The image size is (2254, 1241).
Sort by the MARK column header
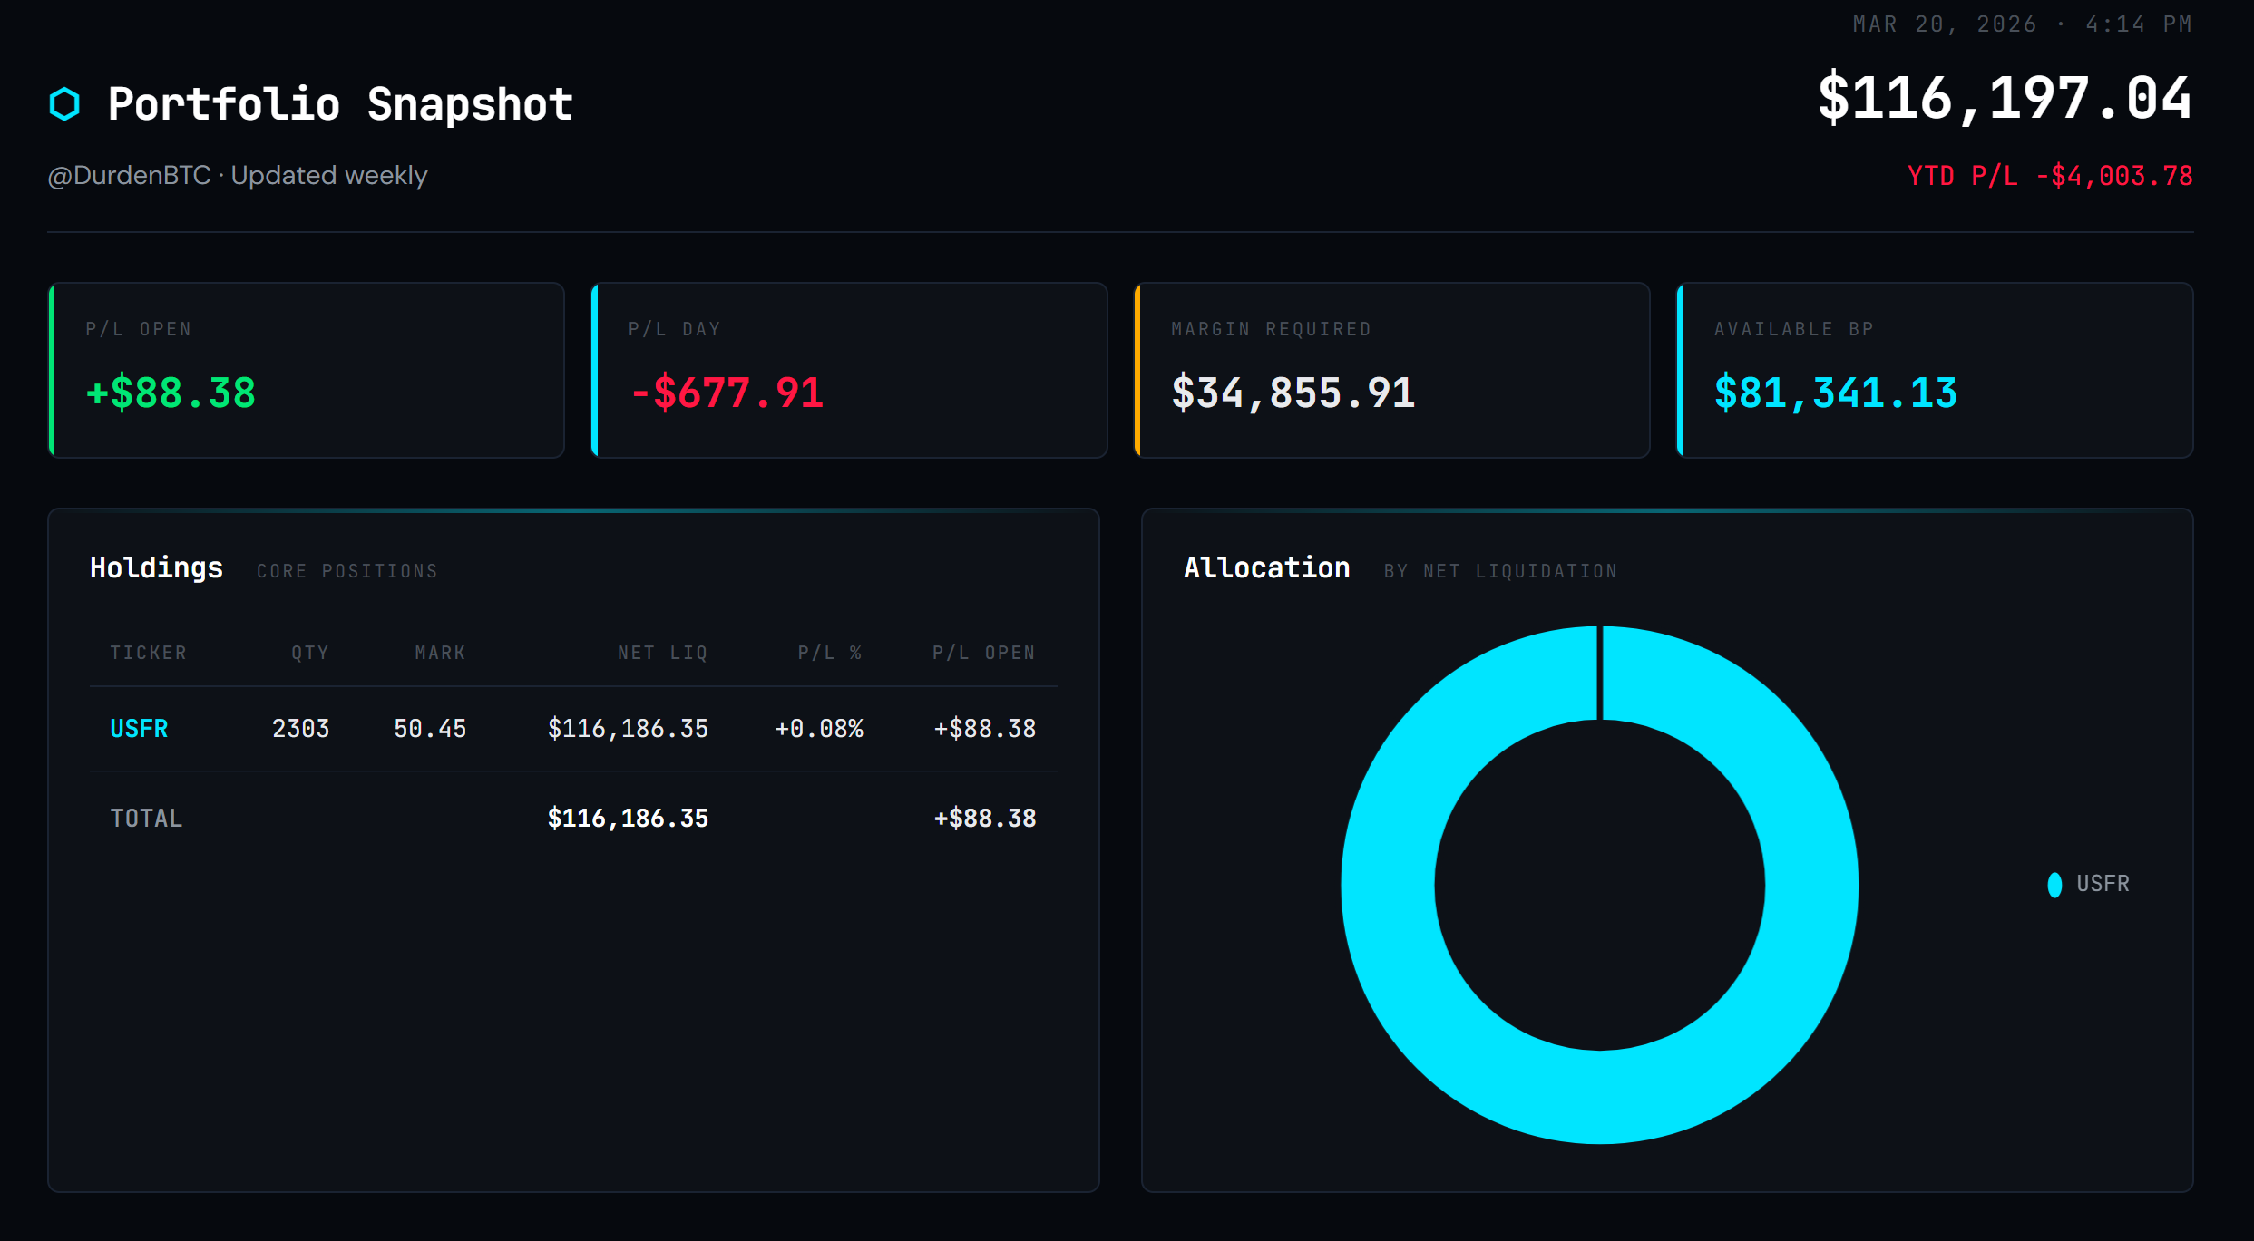point(440,653)
